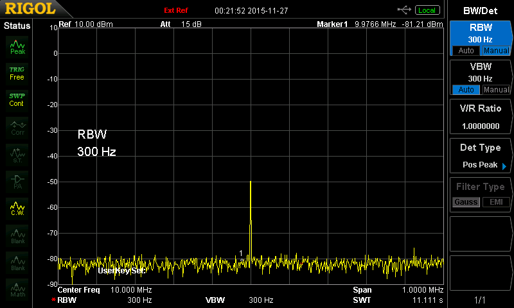Click the V/R Ratio value 1.0000000
The image size is (514, 308).
(x=481, y=126)
